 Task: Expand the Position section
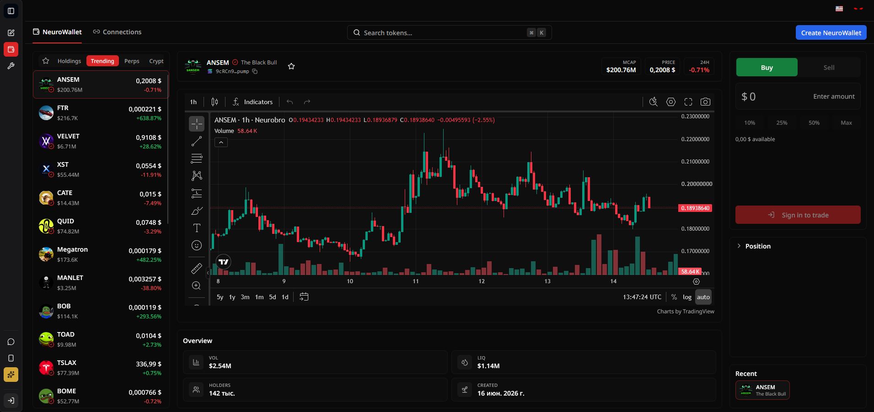[753, 246]
